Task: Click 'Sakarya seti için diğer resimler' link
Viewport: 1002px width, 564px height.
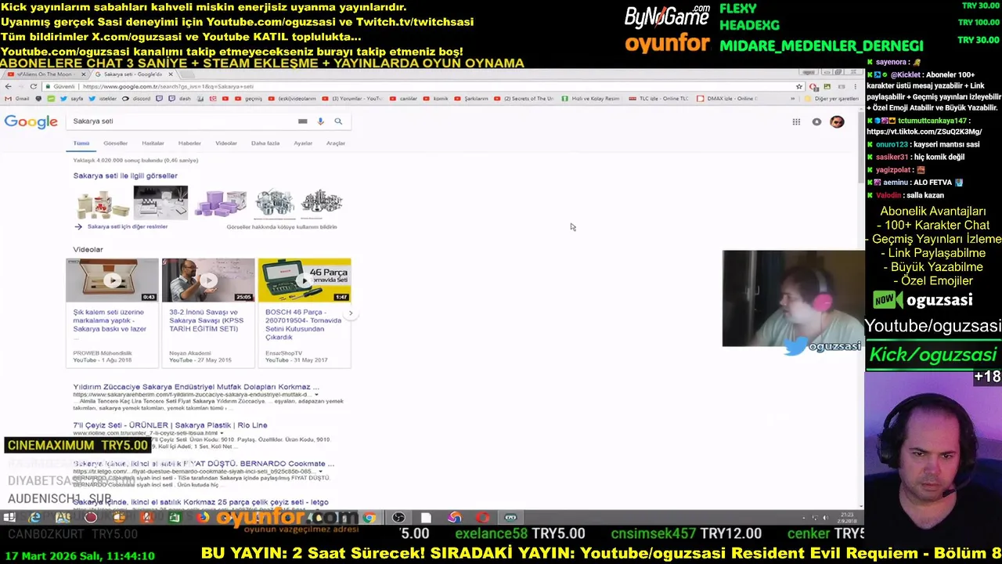Action: click(128, 226)
